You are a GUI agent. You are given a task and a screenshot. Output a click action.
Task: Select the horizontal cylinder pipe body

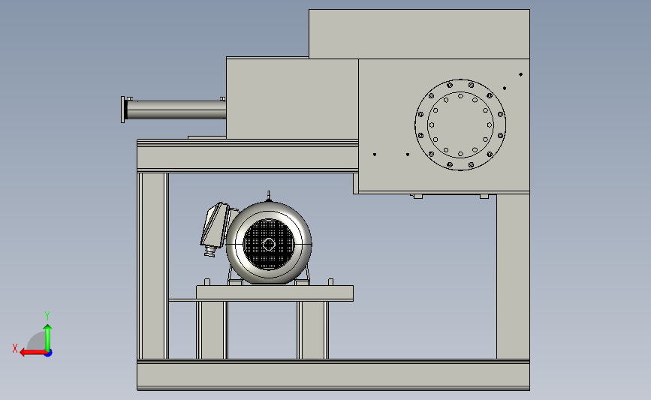point(176,110)
